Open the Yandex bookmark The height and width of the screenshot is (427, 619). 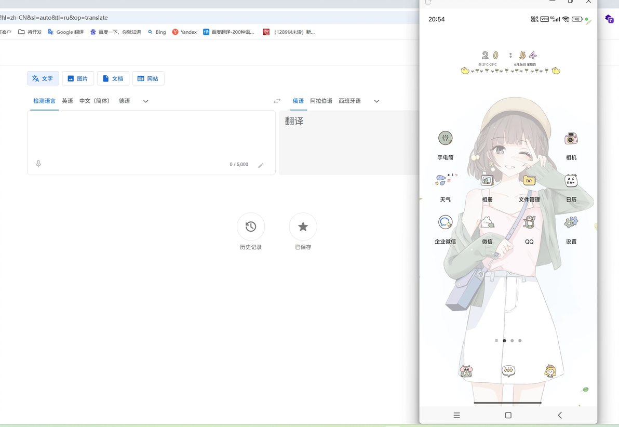(184, 32)
